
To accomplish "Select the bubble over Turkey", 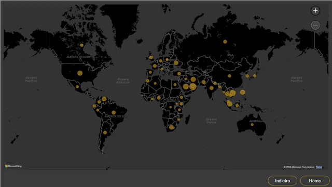I will tap(179, 74).
